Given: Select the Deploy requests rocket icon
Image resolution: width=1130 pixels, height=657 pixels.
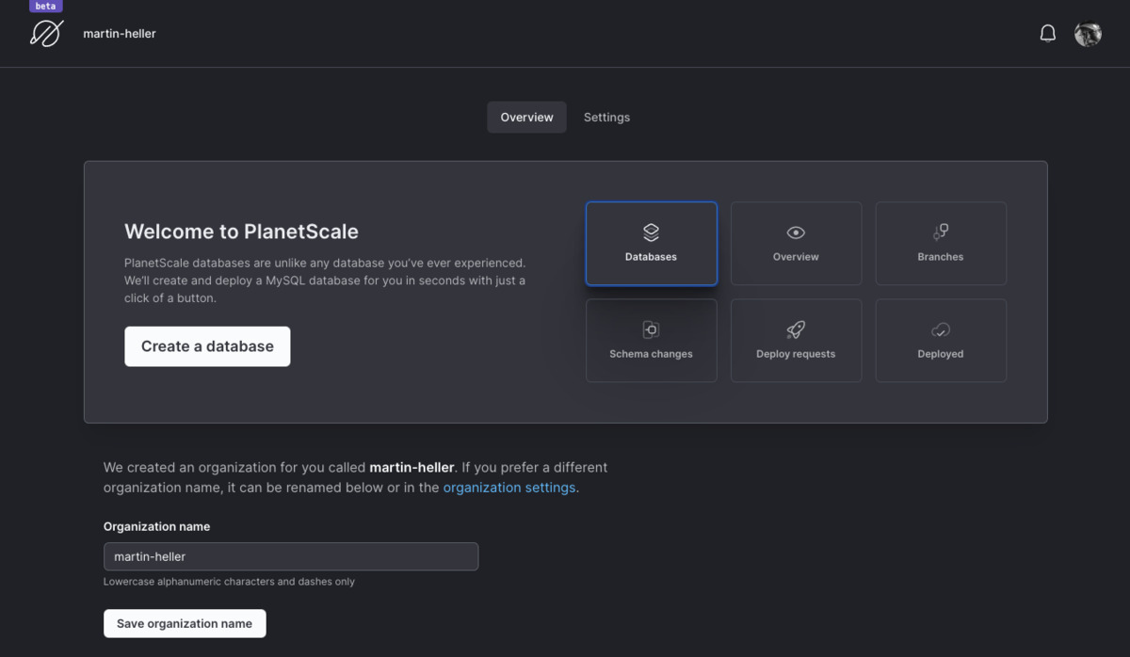Looking at the screenshot, I should click(x=796, y=329).
